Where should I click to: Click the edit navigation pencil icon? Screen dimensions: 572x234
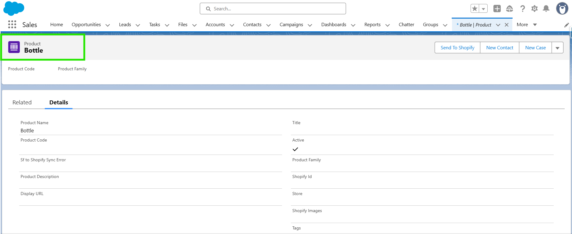point(567,25)
